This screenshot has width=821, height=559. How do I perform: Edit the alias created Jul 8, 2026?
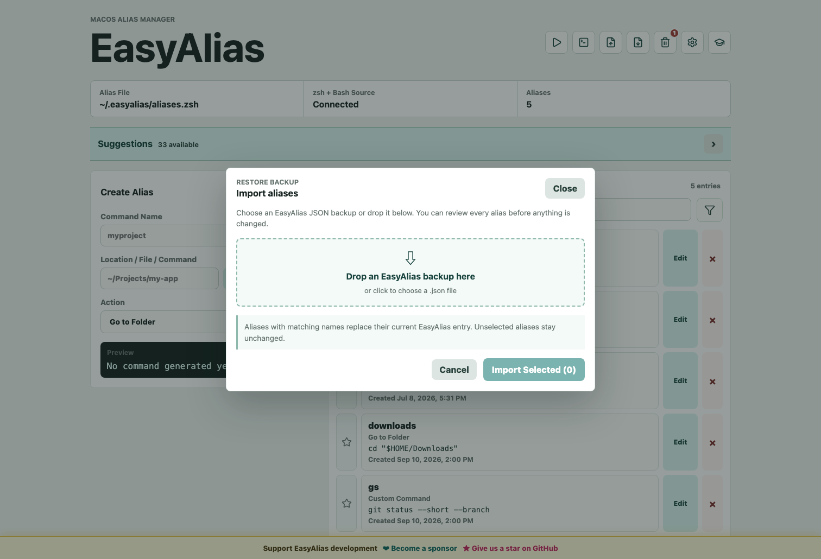[680, 381]
